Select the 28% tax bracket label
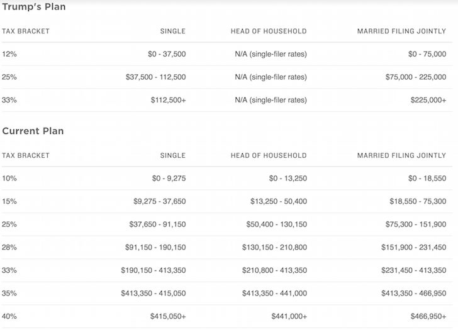The height and width of the screenshot is (330, 458). [9, 248]
